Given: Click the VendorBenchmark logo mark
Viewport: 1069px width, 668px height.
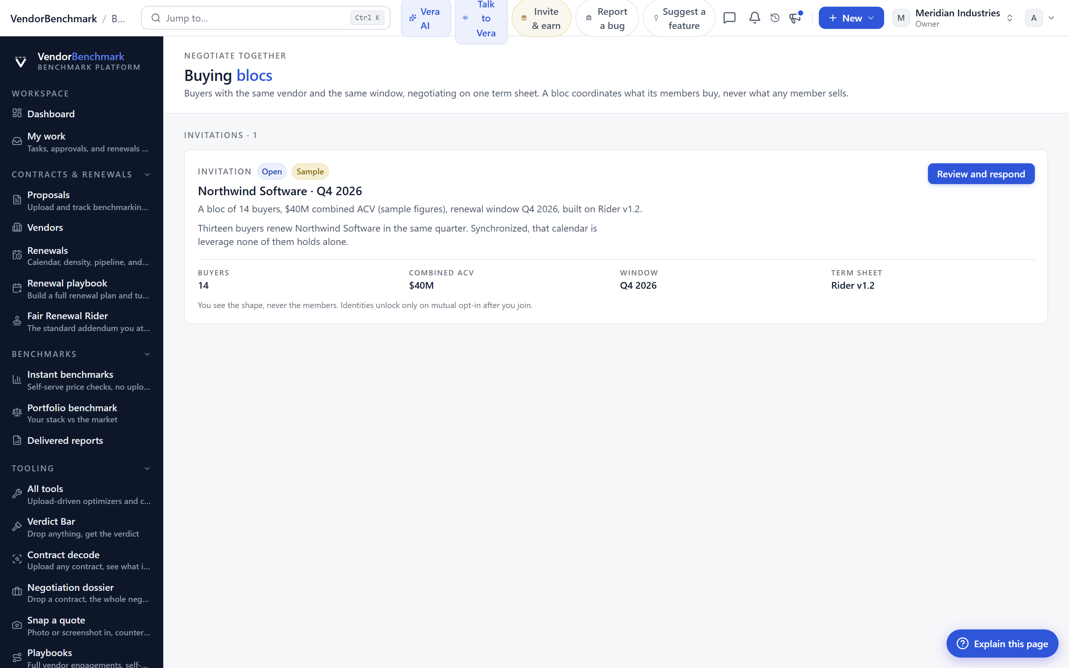Looking at the screenshot, I should [20, 61].
